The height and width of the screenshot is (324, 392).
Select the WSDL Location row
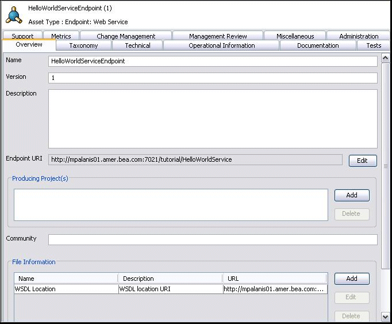(171, 289)
